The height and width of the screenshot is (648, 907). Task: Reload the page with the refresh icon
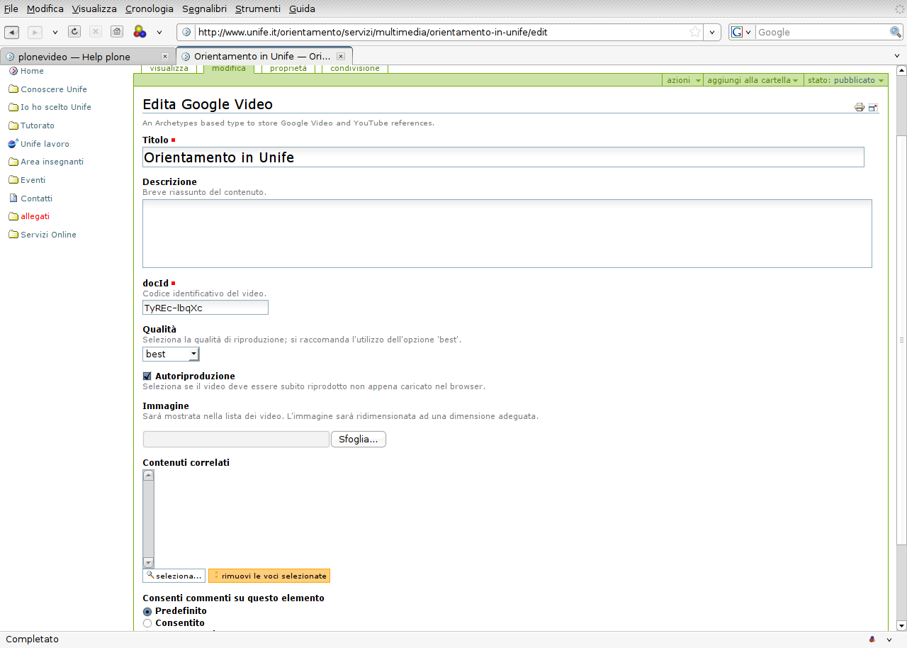click(x=74, y=32)
